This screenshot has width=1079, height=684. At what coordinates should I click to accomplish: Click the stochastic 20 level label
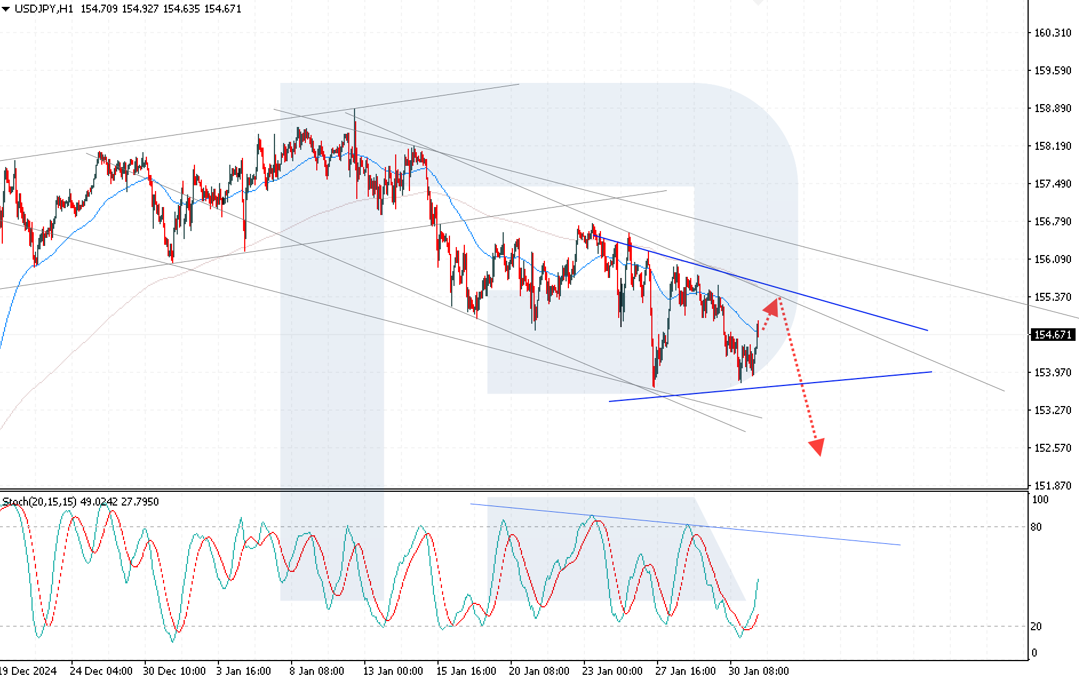(x=1036, y=626)
